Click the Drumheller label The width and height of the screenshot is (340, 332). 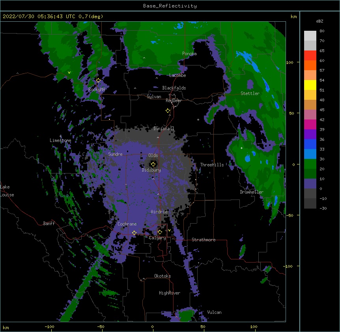coord(252,192)
